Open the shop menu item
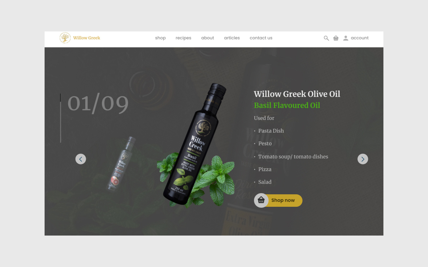 tap(160, 38)
